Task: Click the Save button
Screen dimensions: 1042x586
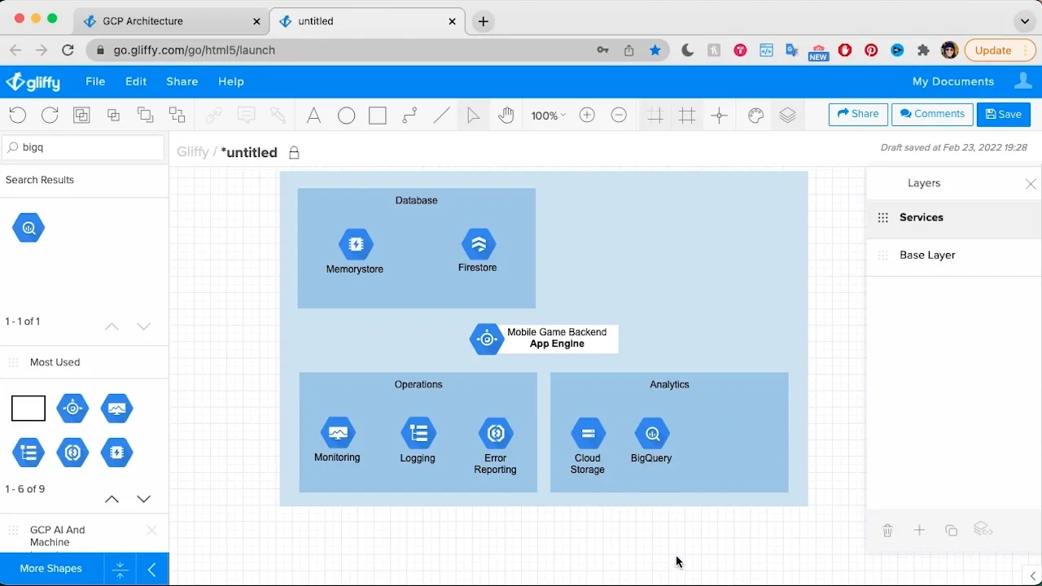Action: tap(1003, 115)
